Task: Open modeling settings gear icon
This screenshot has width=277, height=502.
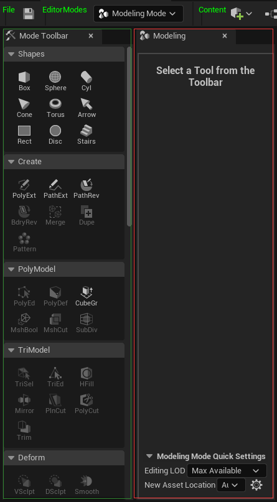Action: tap(256, 485)
